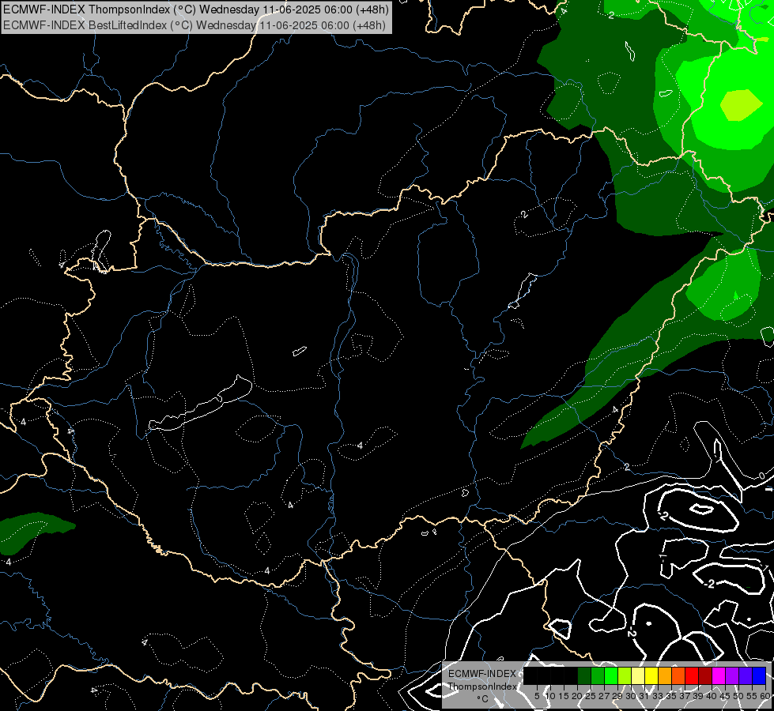Click the legend scale value 15
This screenshot has width=774, height=711.
tap(564, 696)
